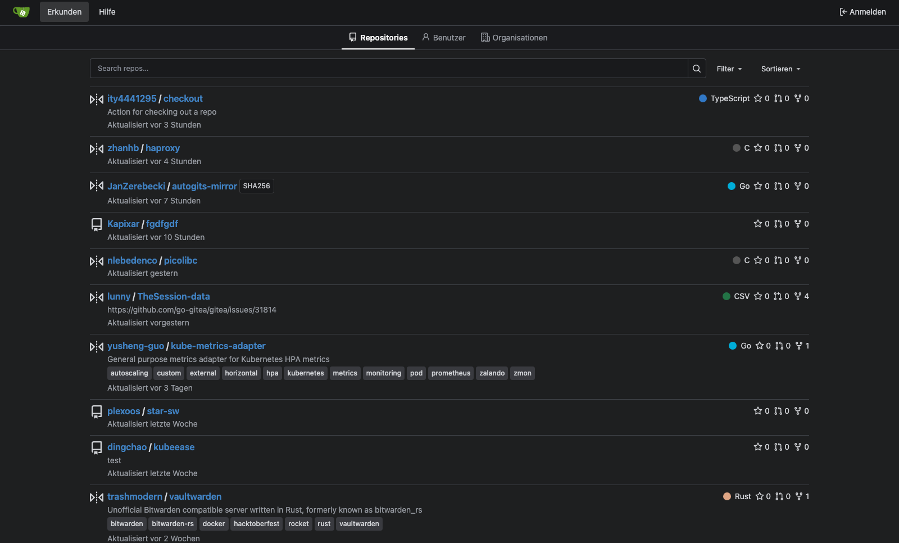
Task: Click the mirror icon beside ity4441295/checkout
Action: point(97,99)
